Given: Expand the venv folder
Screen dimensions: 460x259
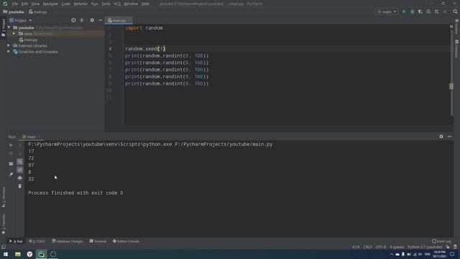Looking at the screenshot, I should coord(14,34).
